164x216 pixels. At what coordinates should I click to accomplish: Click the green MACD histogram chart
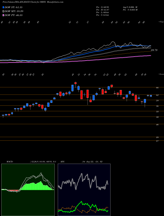(28, 190)
